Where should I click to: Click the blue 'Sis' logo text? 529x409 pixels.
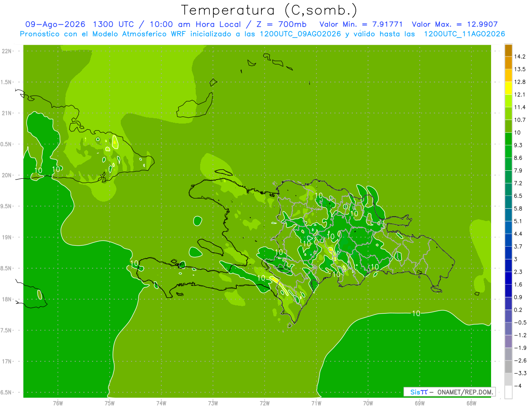(414, 392)
